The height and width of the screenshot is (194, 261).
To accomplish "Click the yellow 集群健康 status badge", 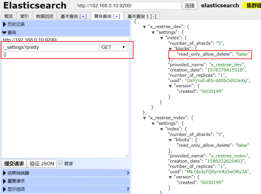I will 252,6.
